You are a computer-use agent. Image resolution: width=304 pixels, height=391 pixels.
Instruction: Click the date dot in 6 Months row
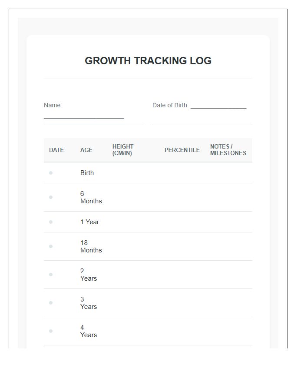pyautogui.click(x=51, y=197)
